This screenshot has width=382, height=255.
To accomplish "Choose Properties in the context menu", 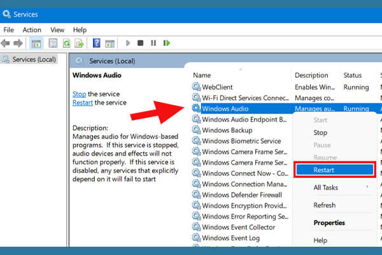I will tap(329, 222).
